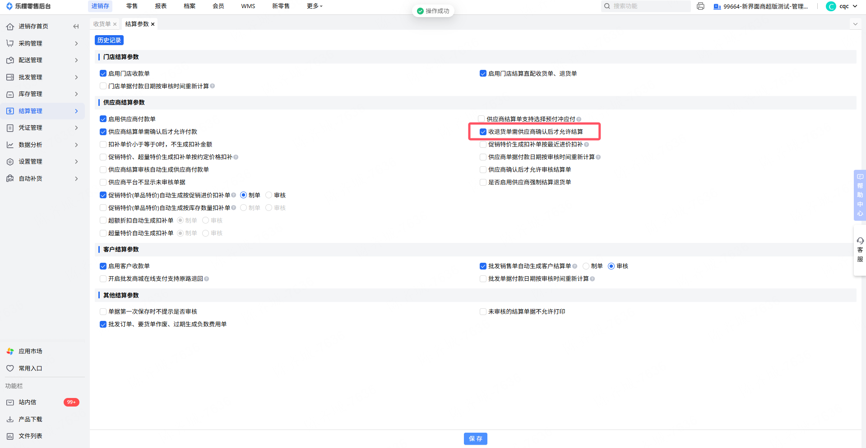Click the 保存 button
This screenshot has width=866, height=448.
[x=476, y=439]
